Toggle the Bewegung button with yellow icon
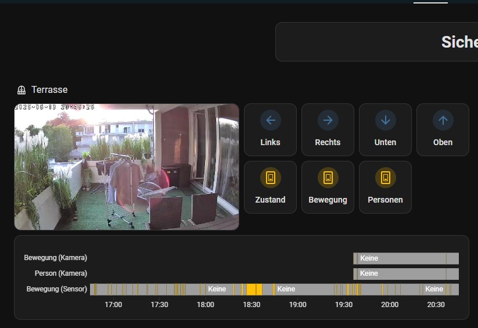The height and width of the screenshot is (328, 478). click(x=328, y=187)
